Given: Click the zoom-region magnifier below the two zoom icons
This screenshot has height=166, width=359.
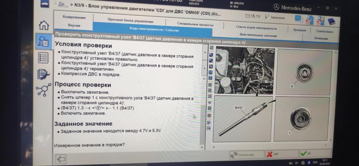Looking at the screenshot, I should coord(211,66).
